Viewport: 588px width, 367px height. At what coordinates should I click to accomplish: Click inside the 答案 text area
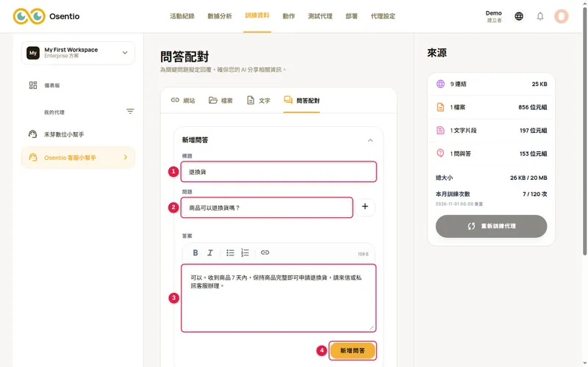pos(279,298)
